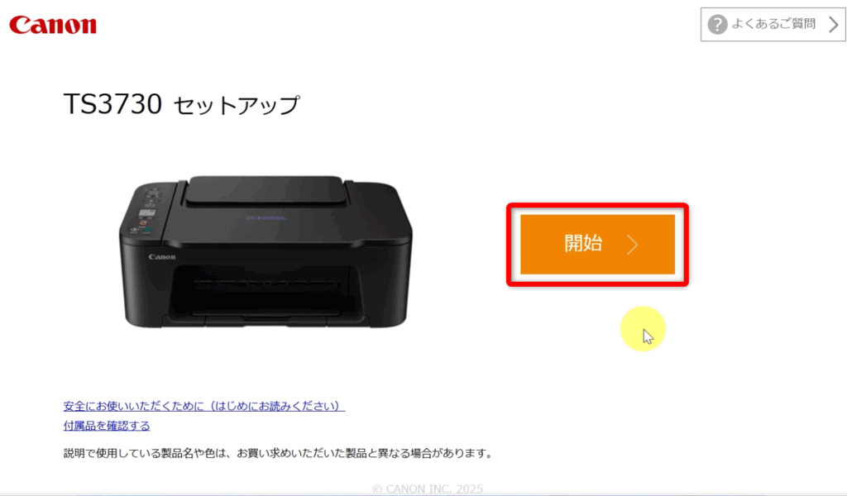Click the printer's top rear tray cover
Viewport: 847px width, 496px height.
click(265, 190)
